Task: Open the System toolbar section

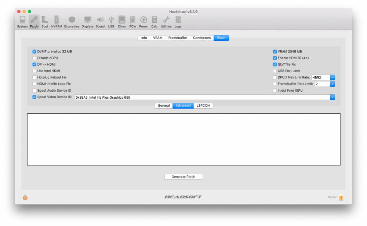Action: pyautogui.click(x=22, y=22)
